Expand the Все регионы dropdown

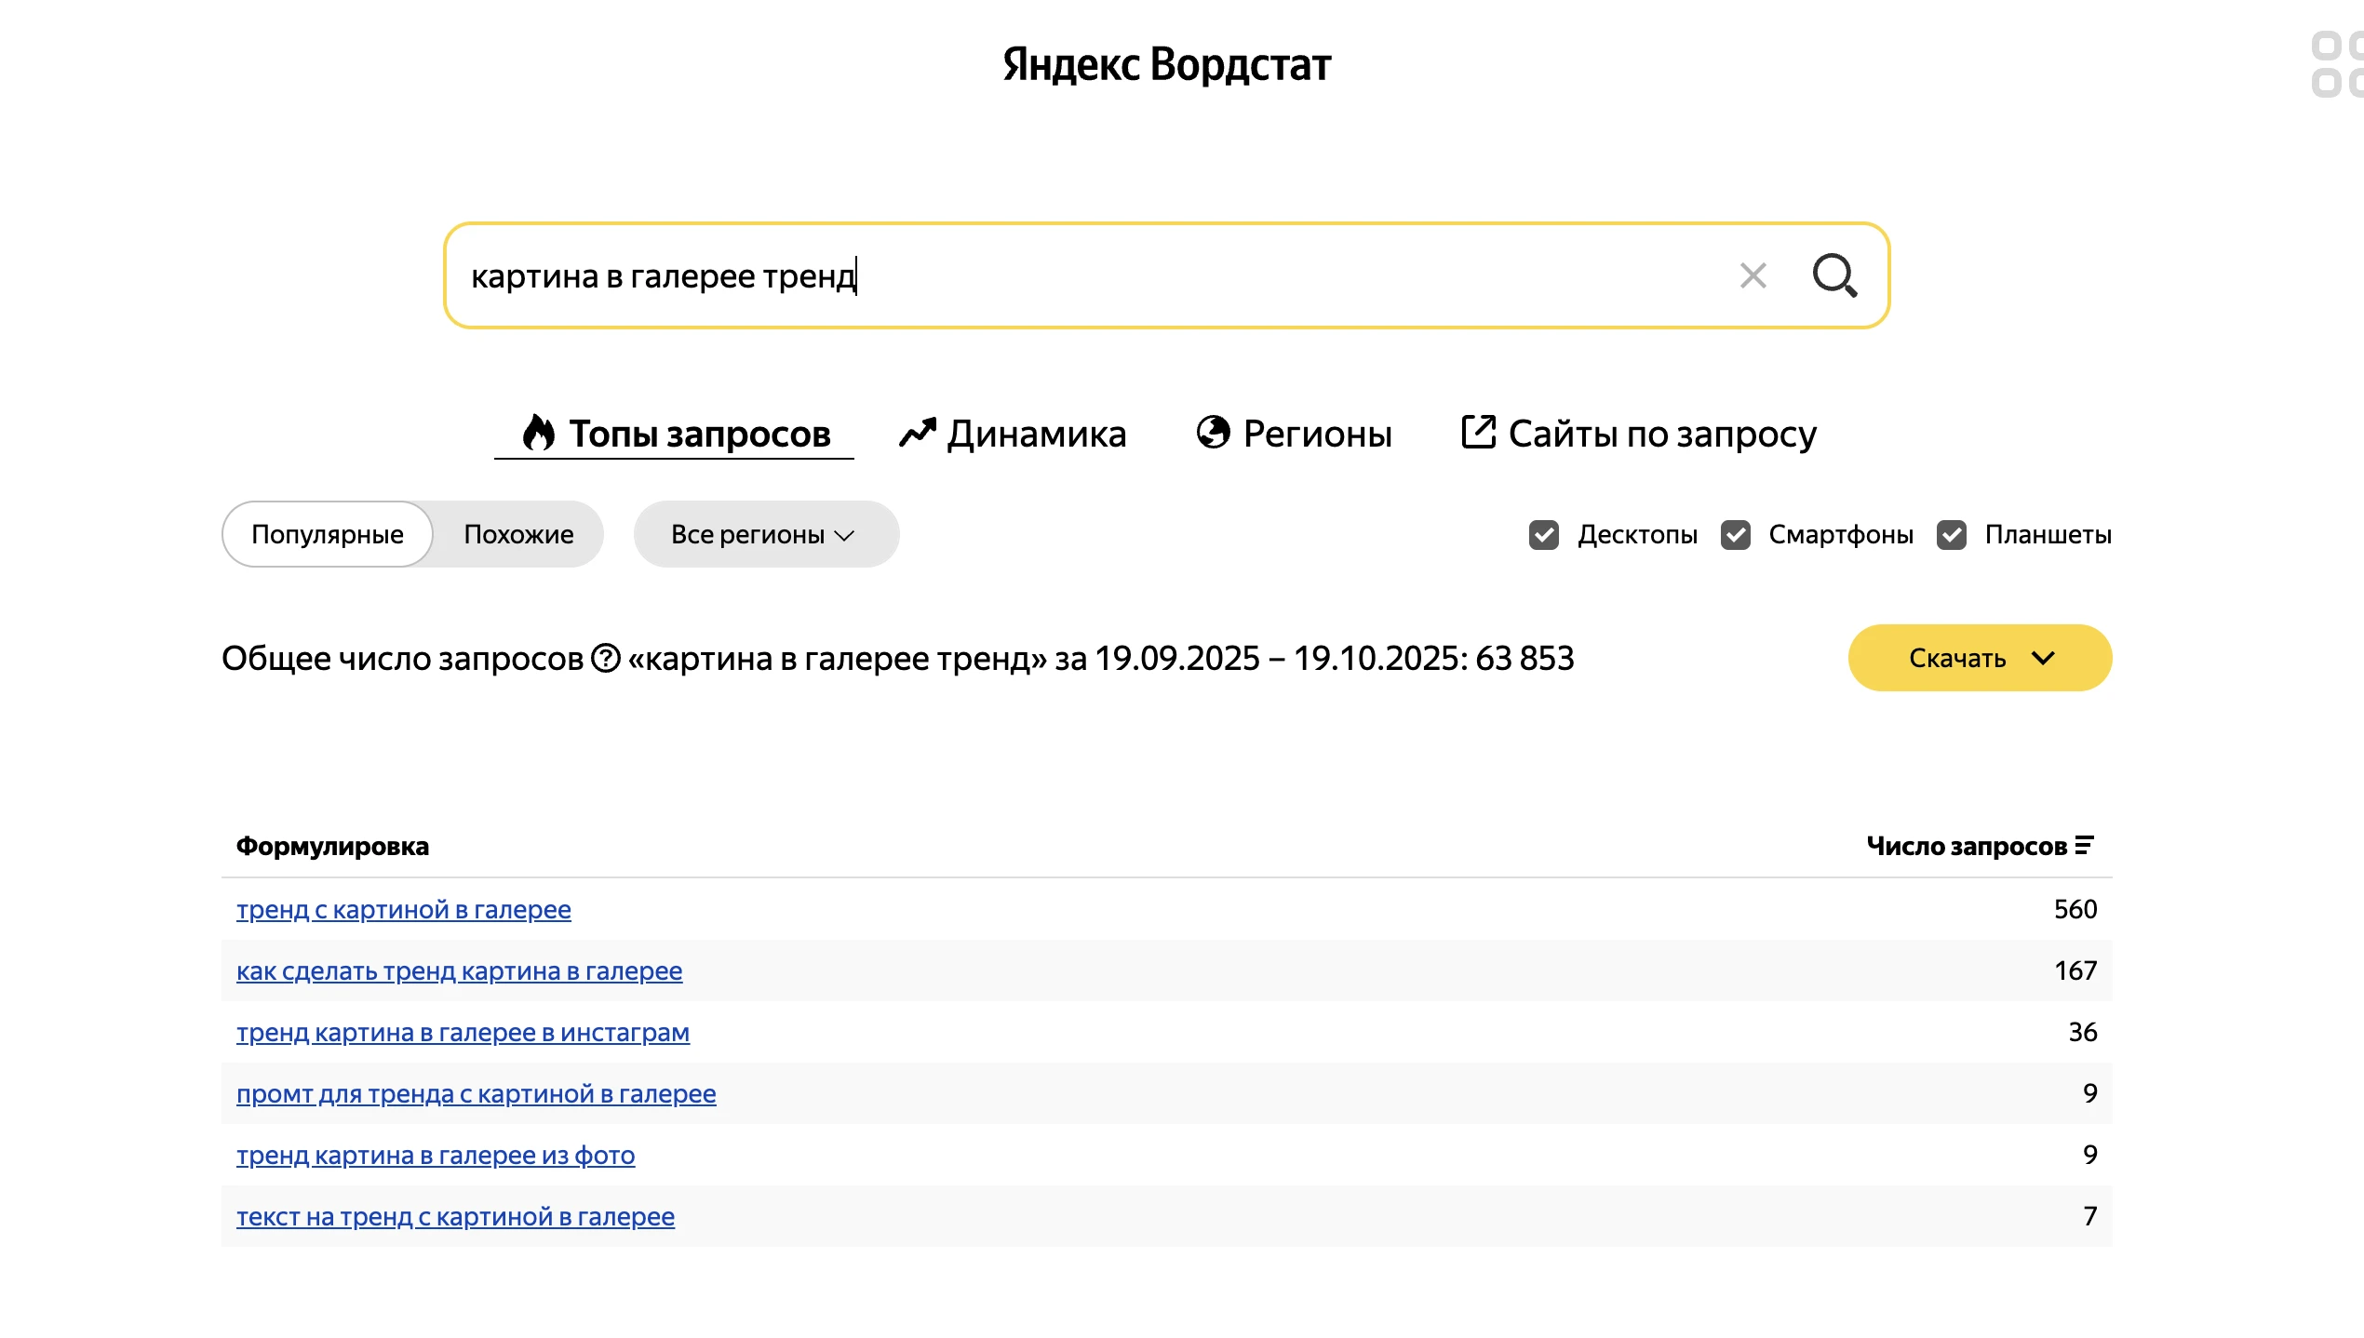click(765, 535)
